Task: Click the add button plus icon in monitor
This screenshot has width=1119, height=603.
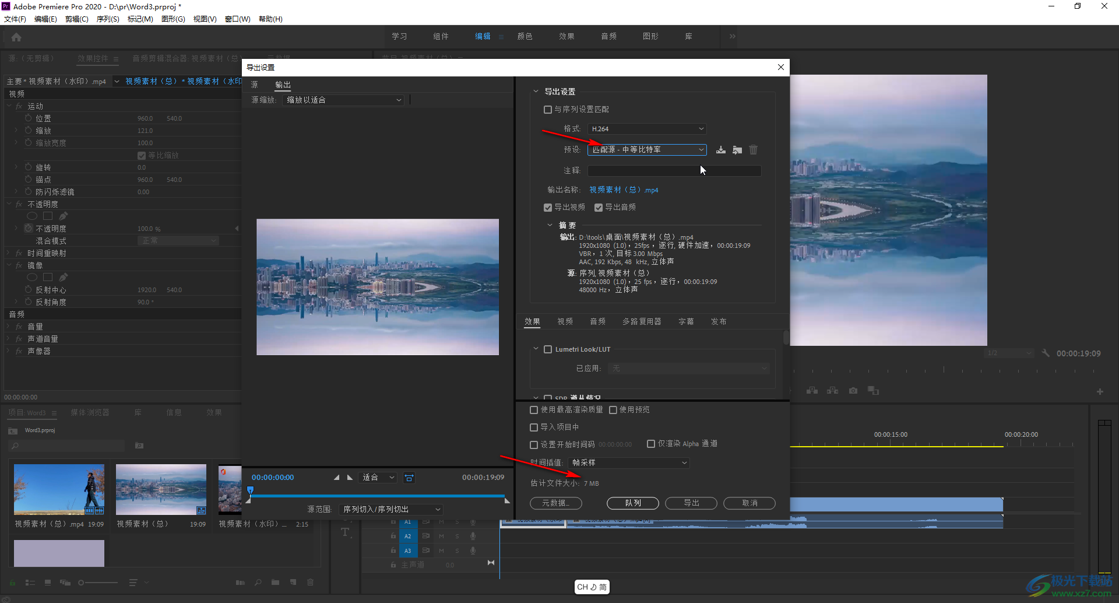Action: 1100,392
